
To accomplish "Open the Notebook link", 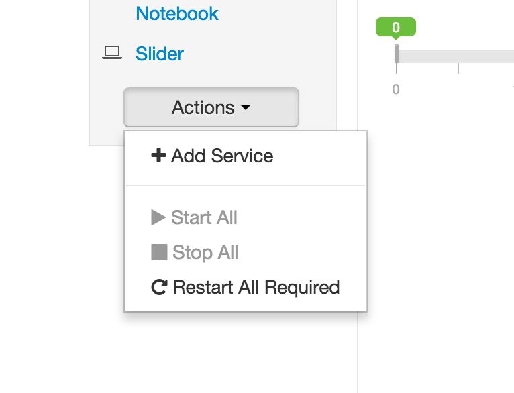I will (x=177, y=13).
